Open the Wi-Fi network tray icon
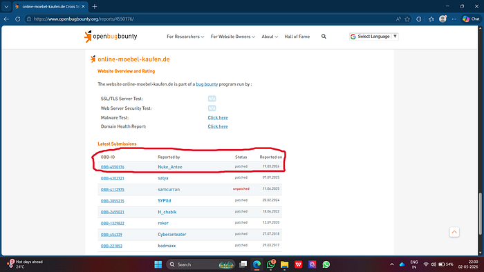This screenshot has height=272, width=484. pyautogui.click(x=426, y=264)
